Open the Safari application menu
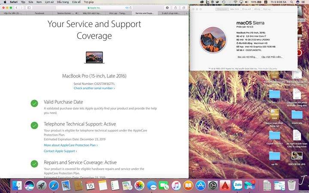The width and height of the screenshot is (309, 193). click(x=14, y=2)
